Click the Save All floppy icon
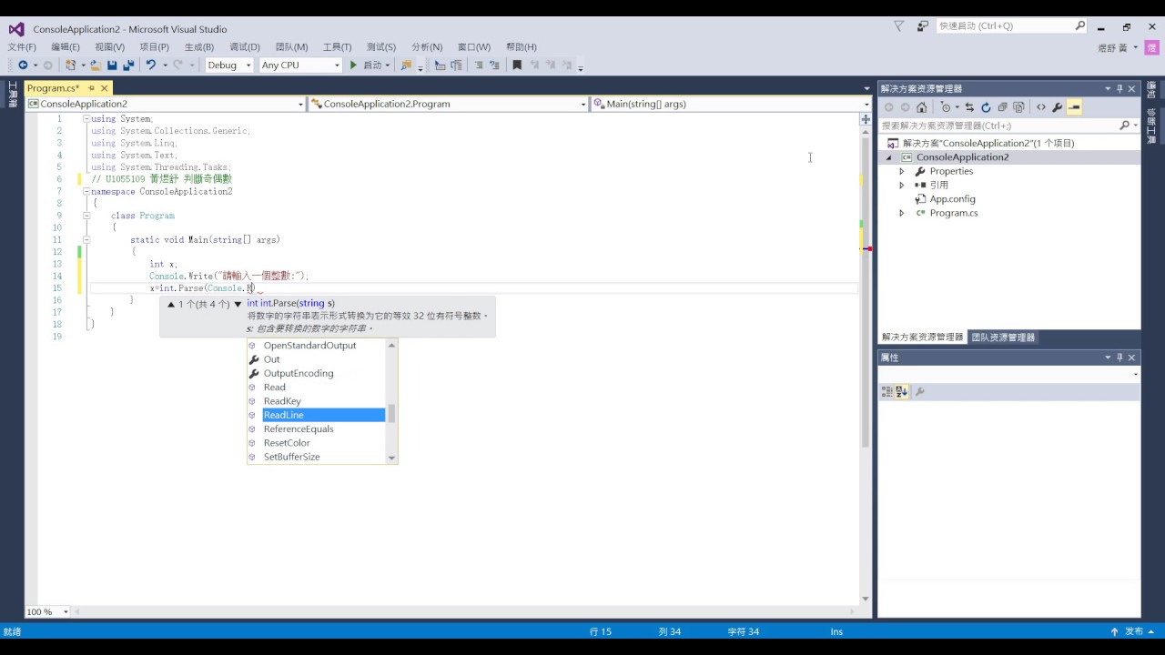Image resolution: width=1165 pixels, height=655 pixels. point(128,65)
